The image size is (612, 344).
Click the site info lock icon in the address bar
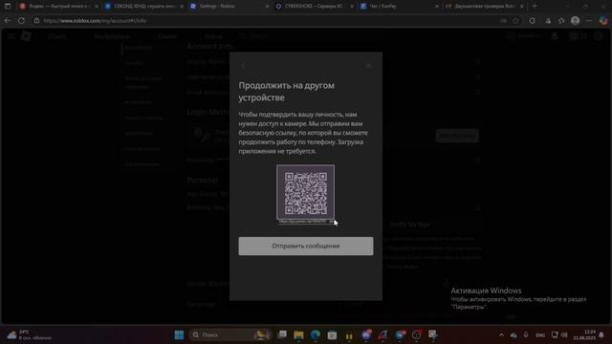[x=36, y=20]
